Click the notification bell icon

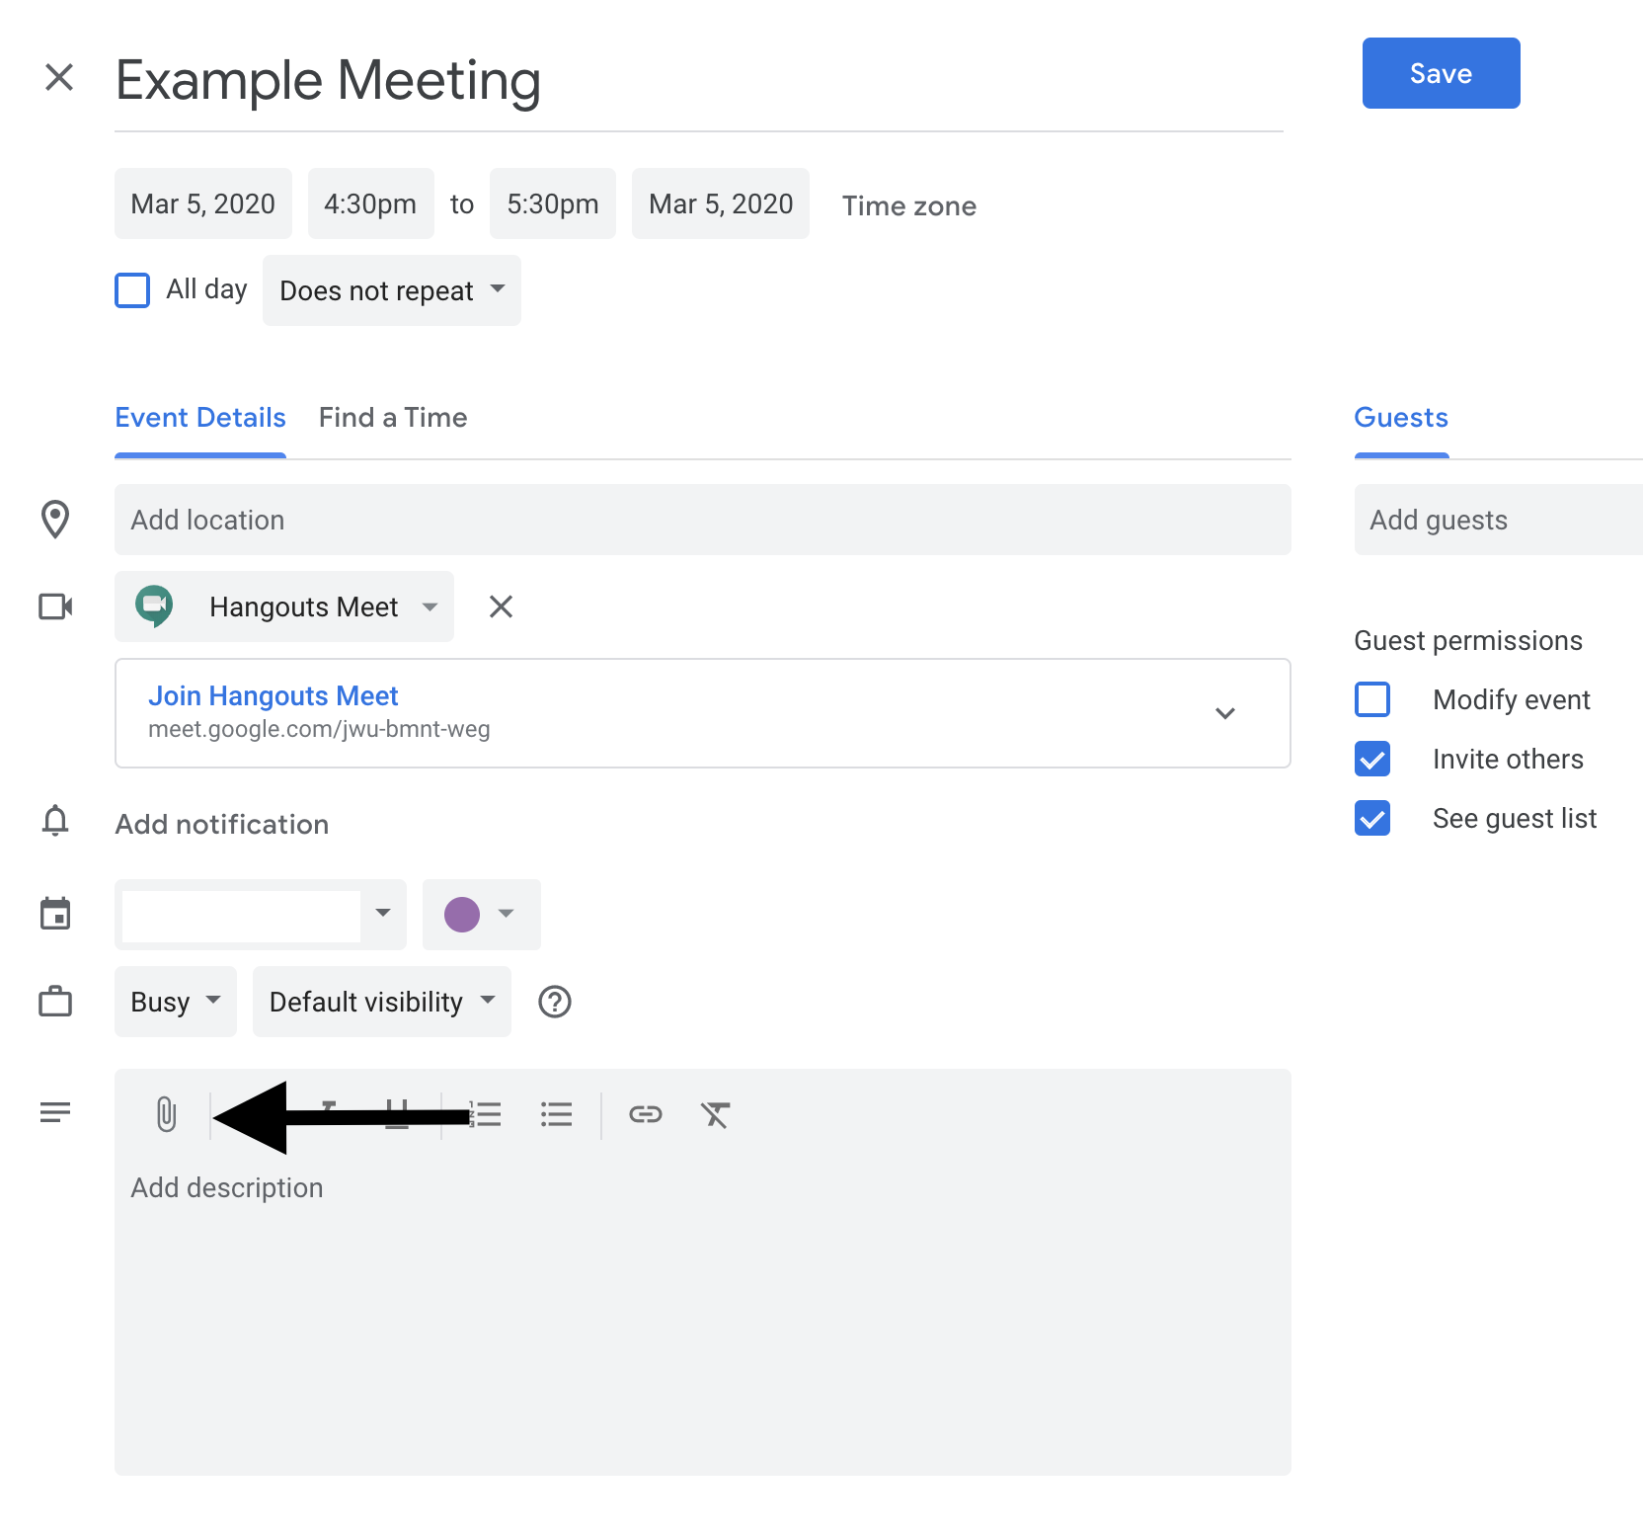(x=55, y=821)
